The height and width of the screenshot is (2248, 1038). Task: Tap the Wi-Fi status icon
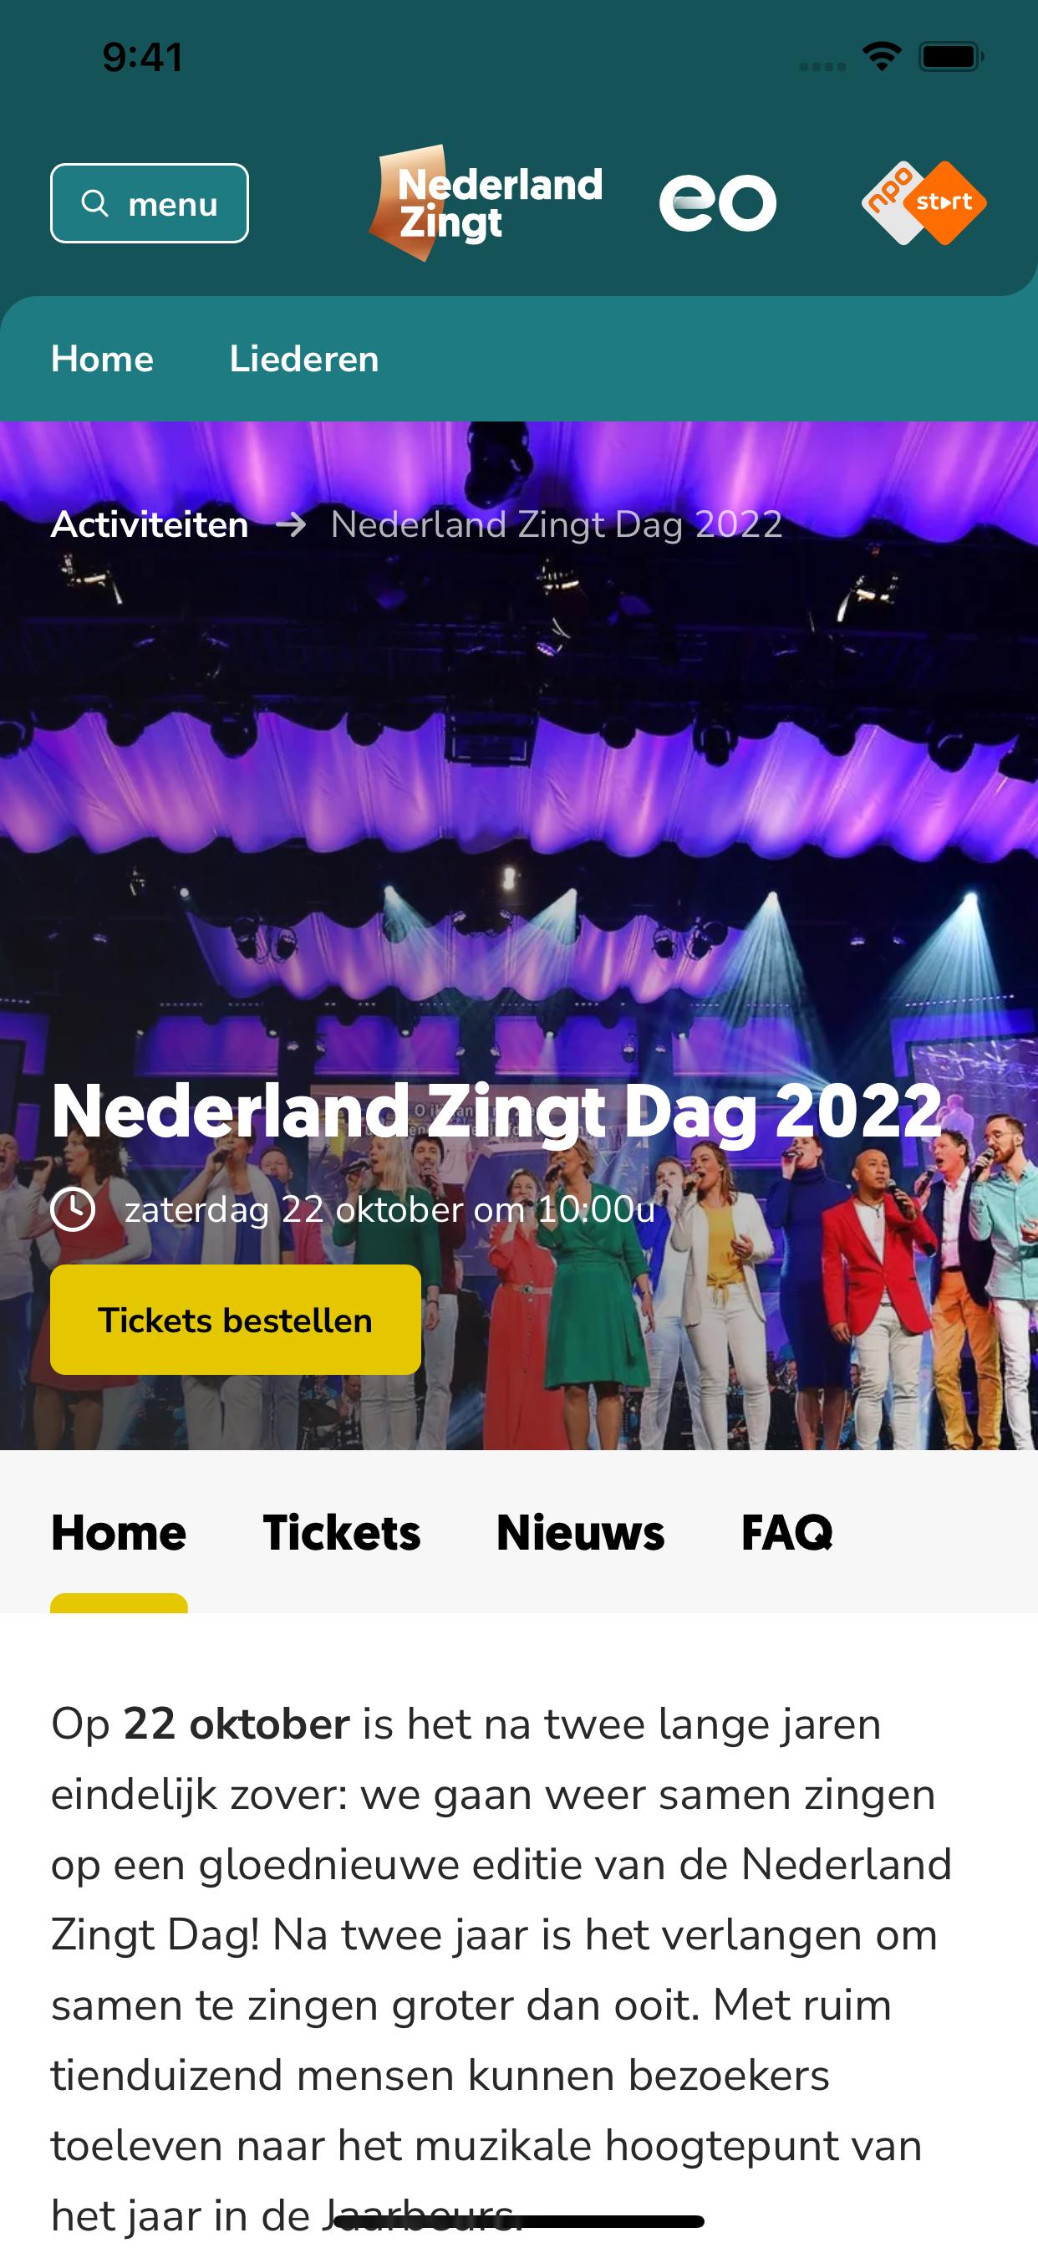coord(882,57)
